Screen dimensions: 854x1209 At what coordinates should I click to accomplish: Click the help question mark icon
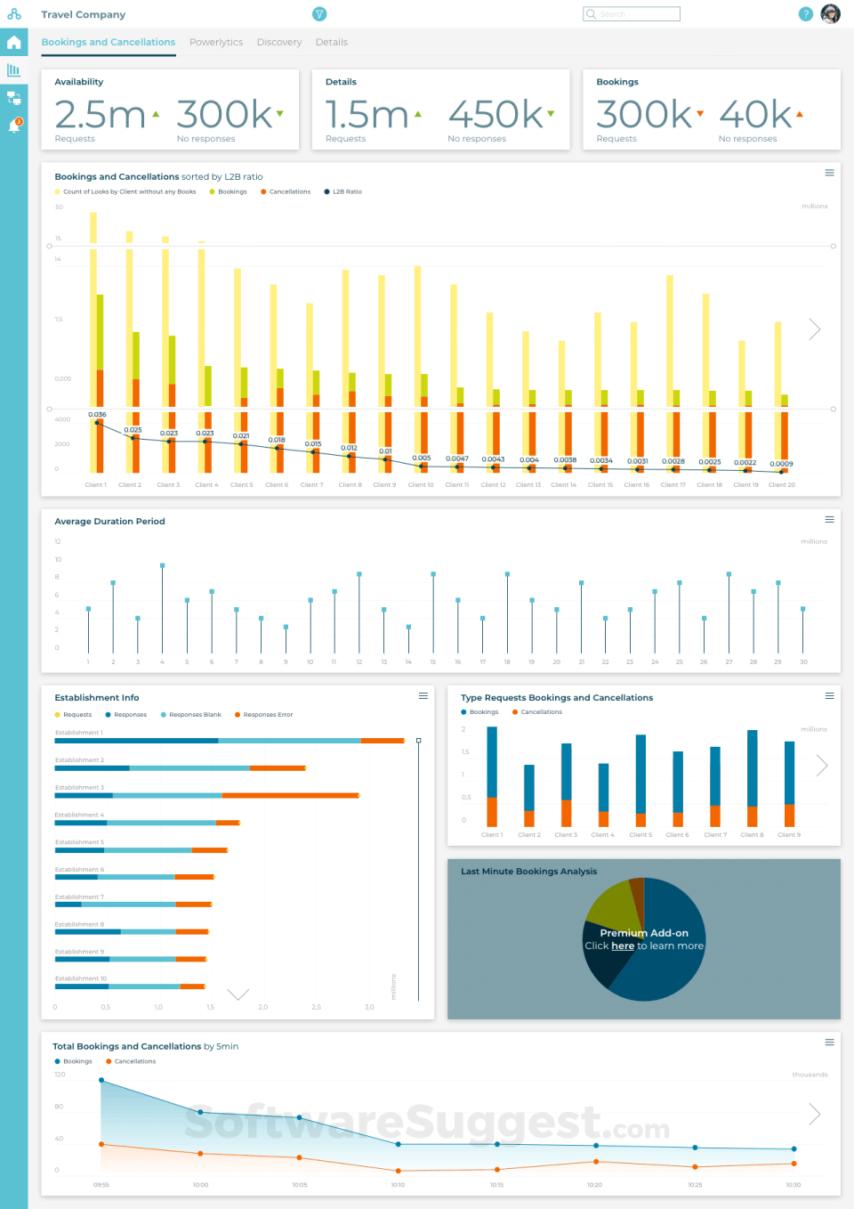pyautogui.click(x=806, y=13)
